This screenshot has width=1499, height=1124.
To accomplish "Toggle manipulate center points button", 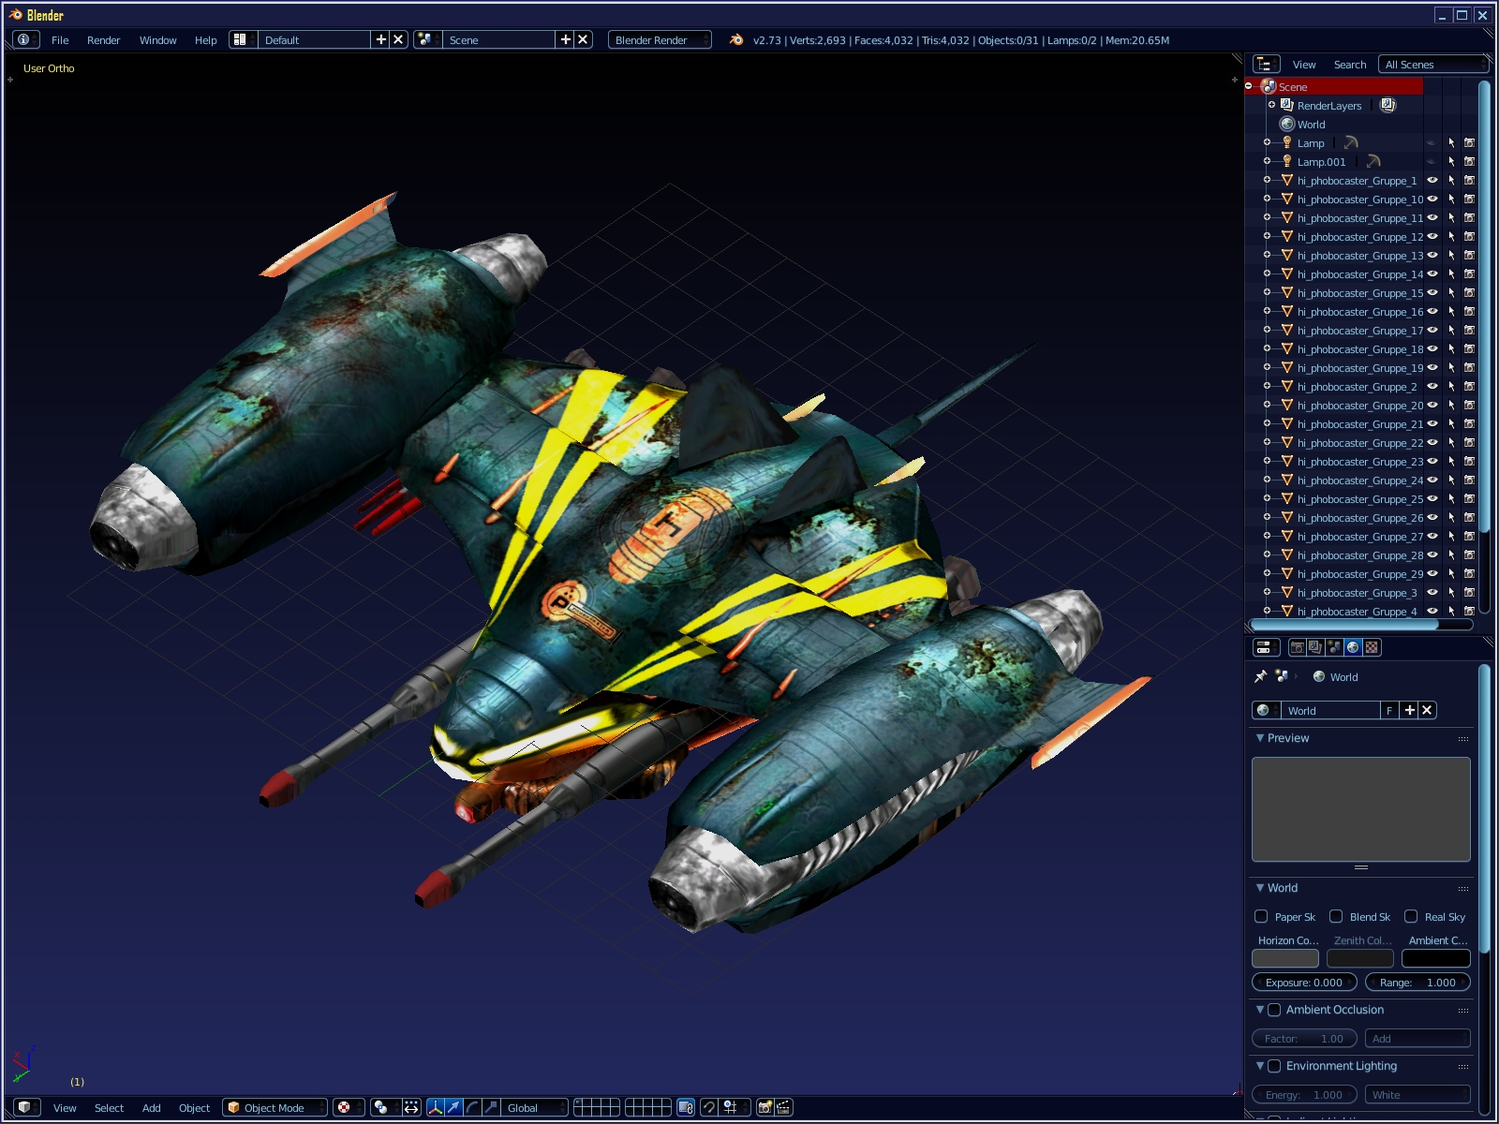I will (x=411, y=1107).
